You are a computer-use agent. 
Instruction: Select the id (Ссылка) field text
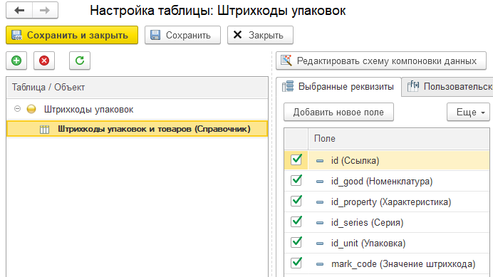355,161
